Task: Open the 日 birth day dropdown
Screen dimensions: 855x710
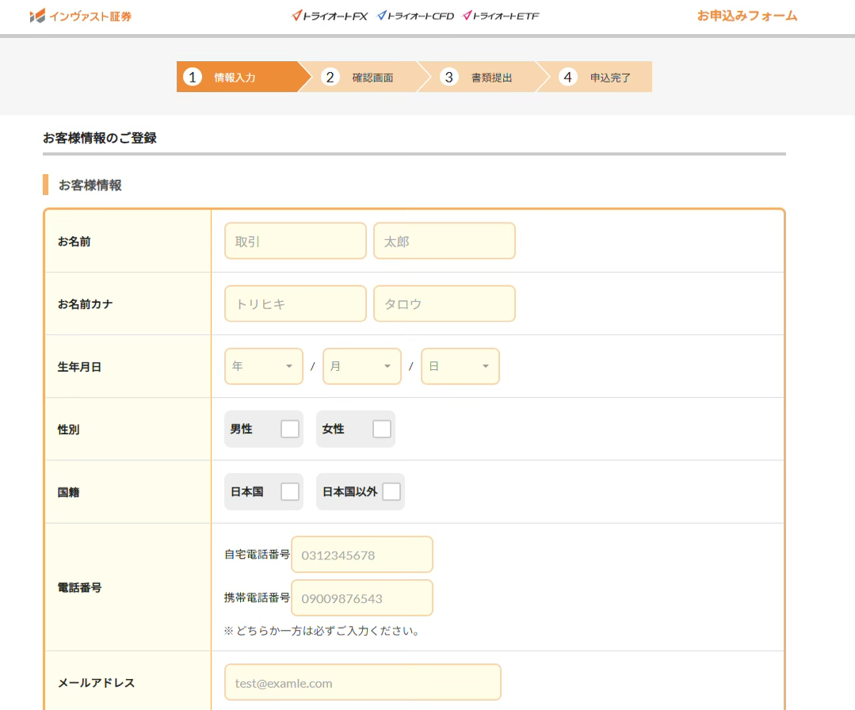Action: tap(460, 366)
